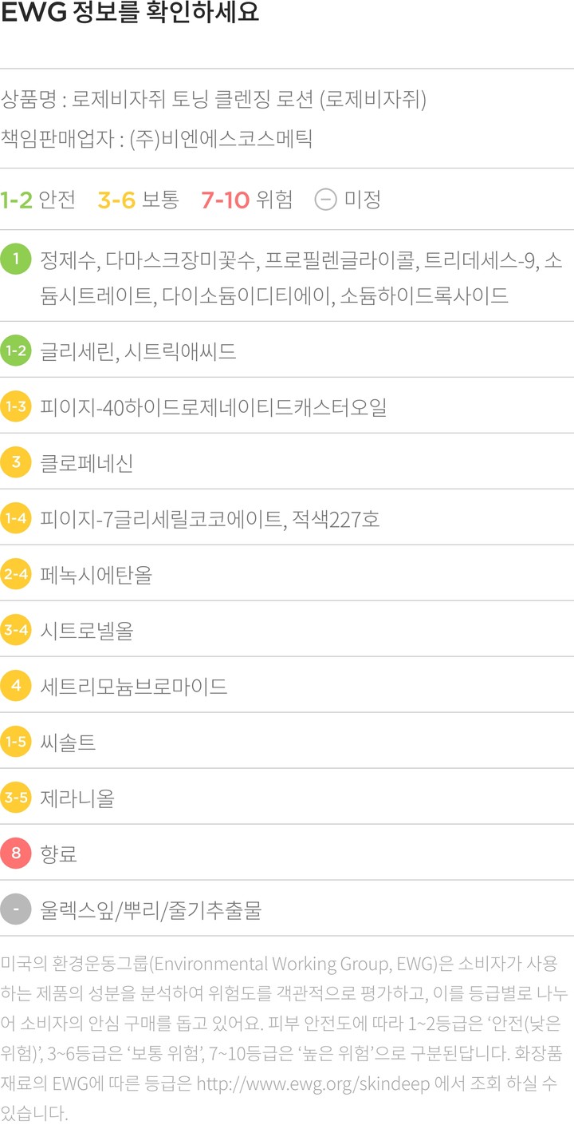The height and width of the screenshot is (1125, 574).
Task: Click the EWG 정보를 확인하세요 heading
Action: [x=131, y=14]
